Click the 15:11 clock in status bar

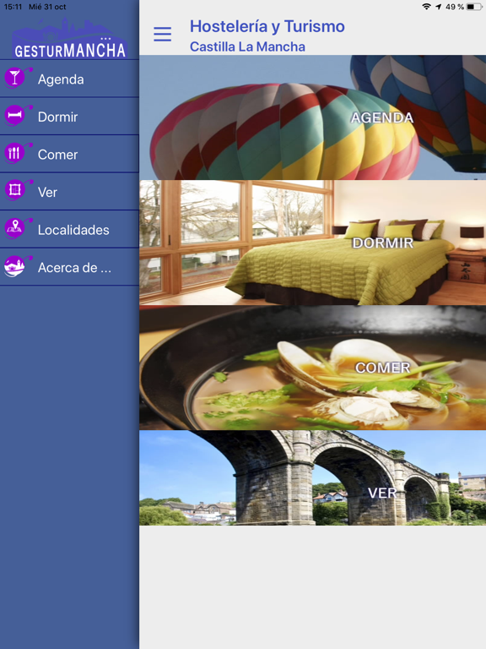tap(13, 7)
